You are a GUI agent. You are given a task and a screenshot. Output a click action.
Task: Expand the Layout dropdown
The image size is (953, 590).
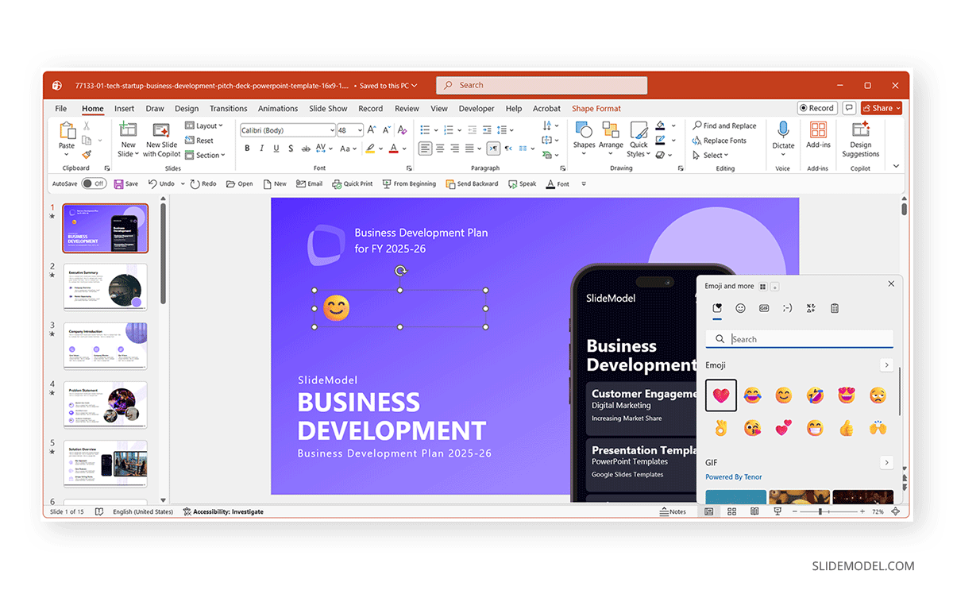coord(204,125)
